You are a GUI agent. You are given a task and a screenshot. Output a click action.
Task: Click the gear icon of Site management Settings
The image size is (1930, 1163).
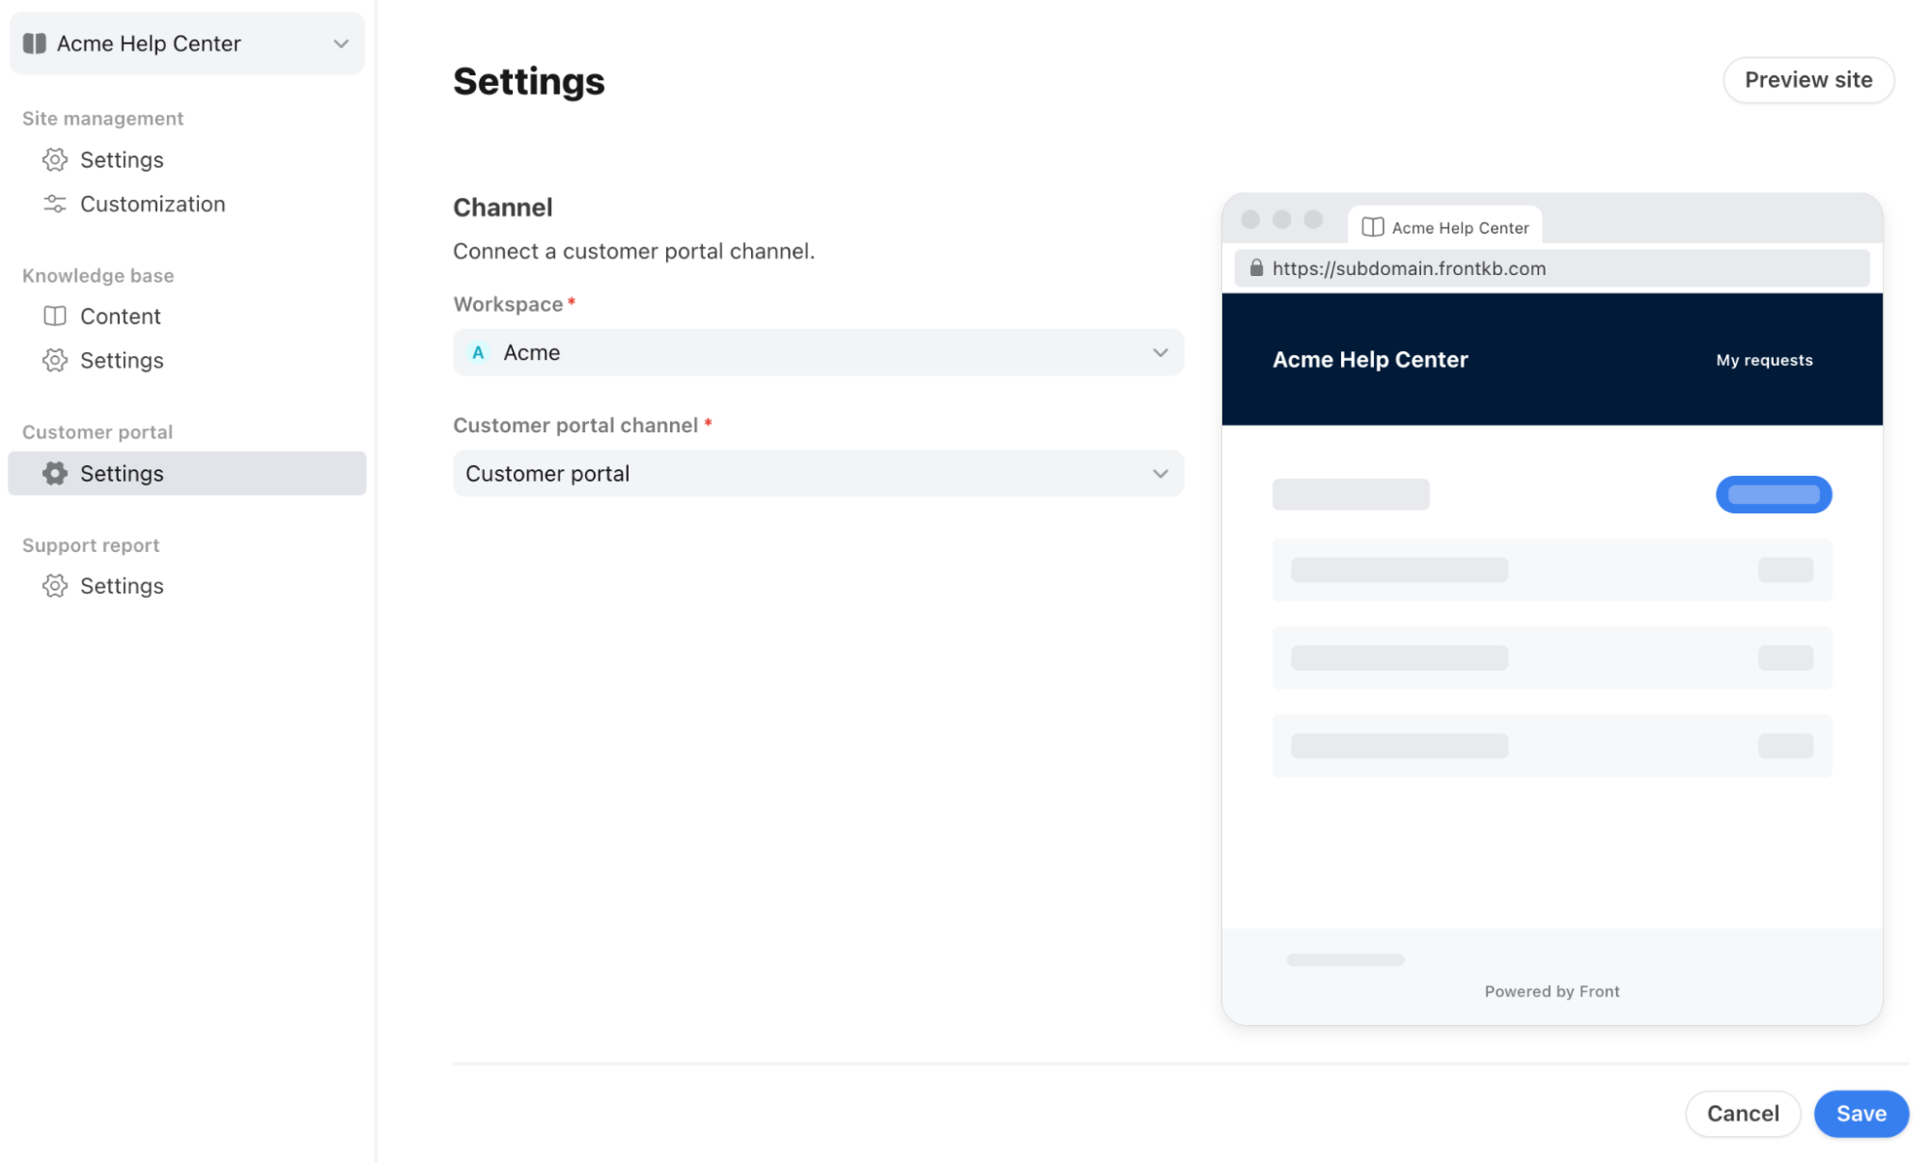(55, 159)
